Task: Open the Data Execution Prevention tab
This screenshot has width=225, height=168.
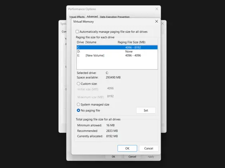Action: [x=115, y=17]
